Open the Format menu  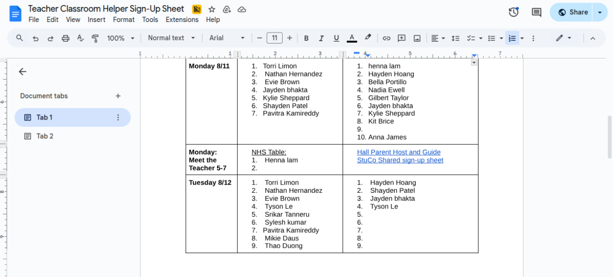pos(124,20)
